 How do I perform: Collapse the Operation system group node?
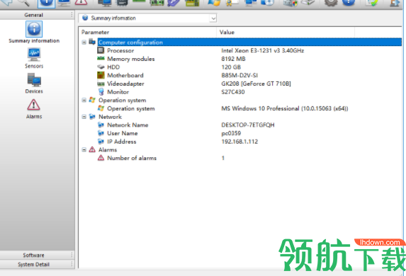pyautogui.click(x=84, y=100)
